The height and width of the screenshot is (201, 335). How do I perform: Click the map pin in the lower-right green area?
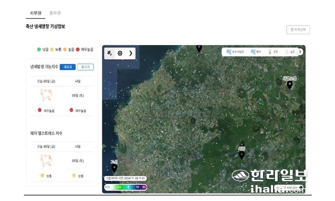pyautogui.click(x=242, y=155)
